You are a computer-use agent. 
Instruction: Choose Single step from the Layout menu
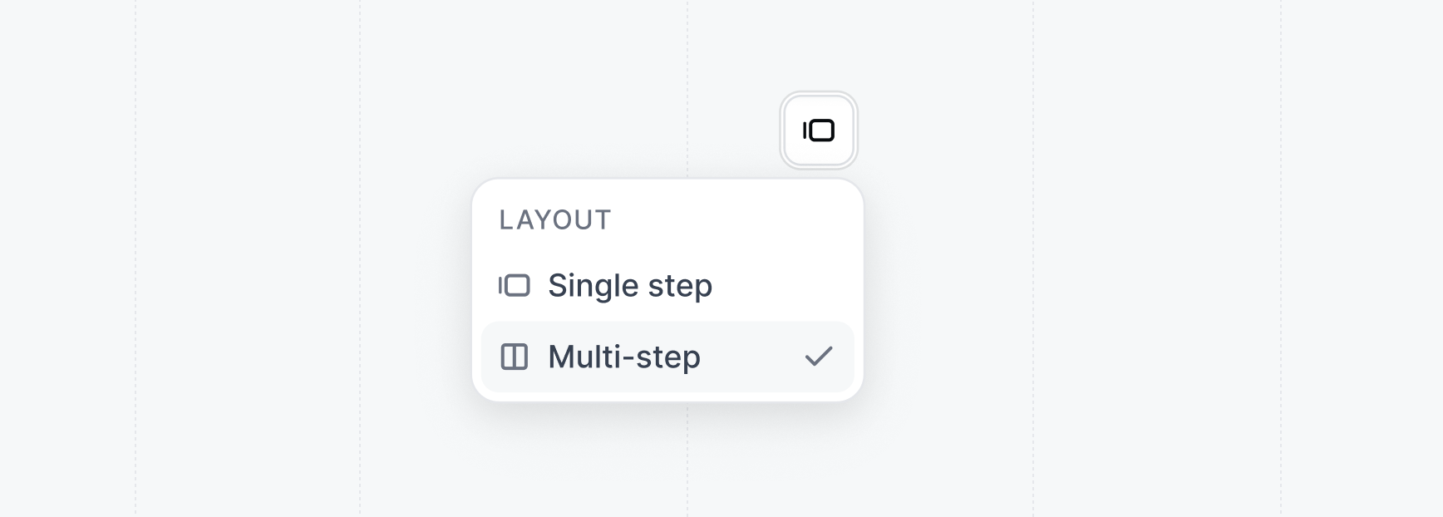coord(629,285)
